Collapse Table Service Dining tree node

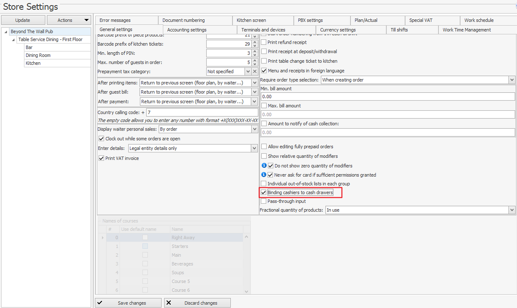13,40
